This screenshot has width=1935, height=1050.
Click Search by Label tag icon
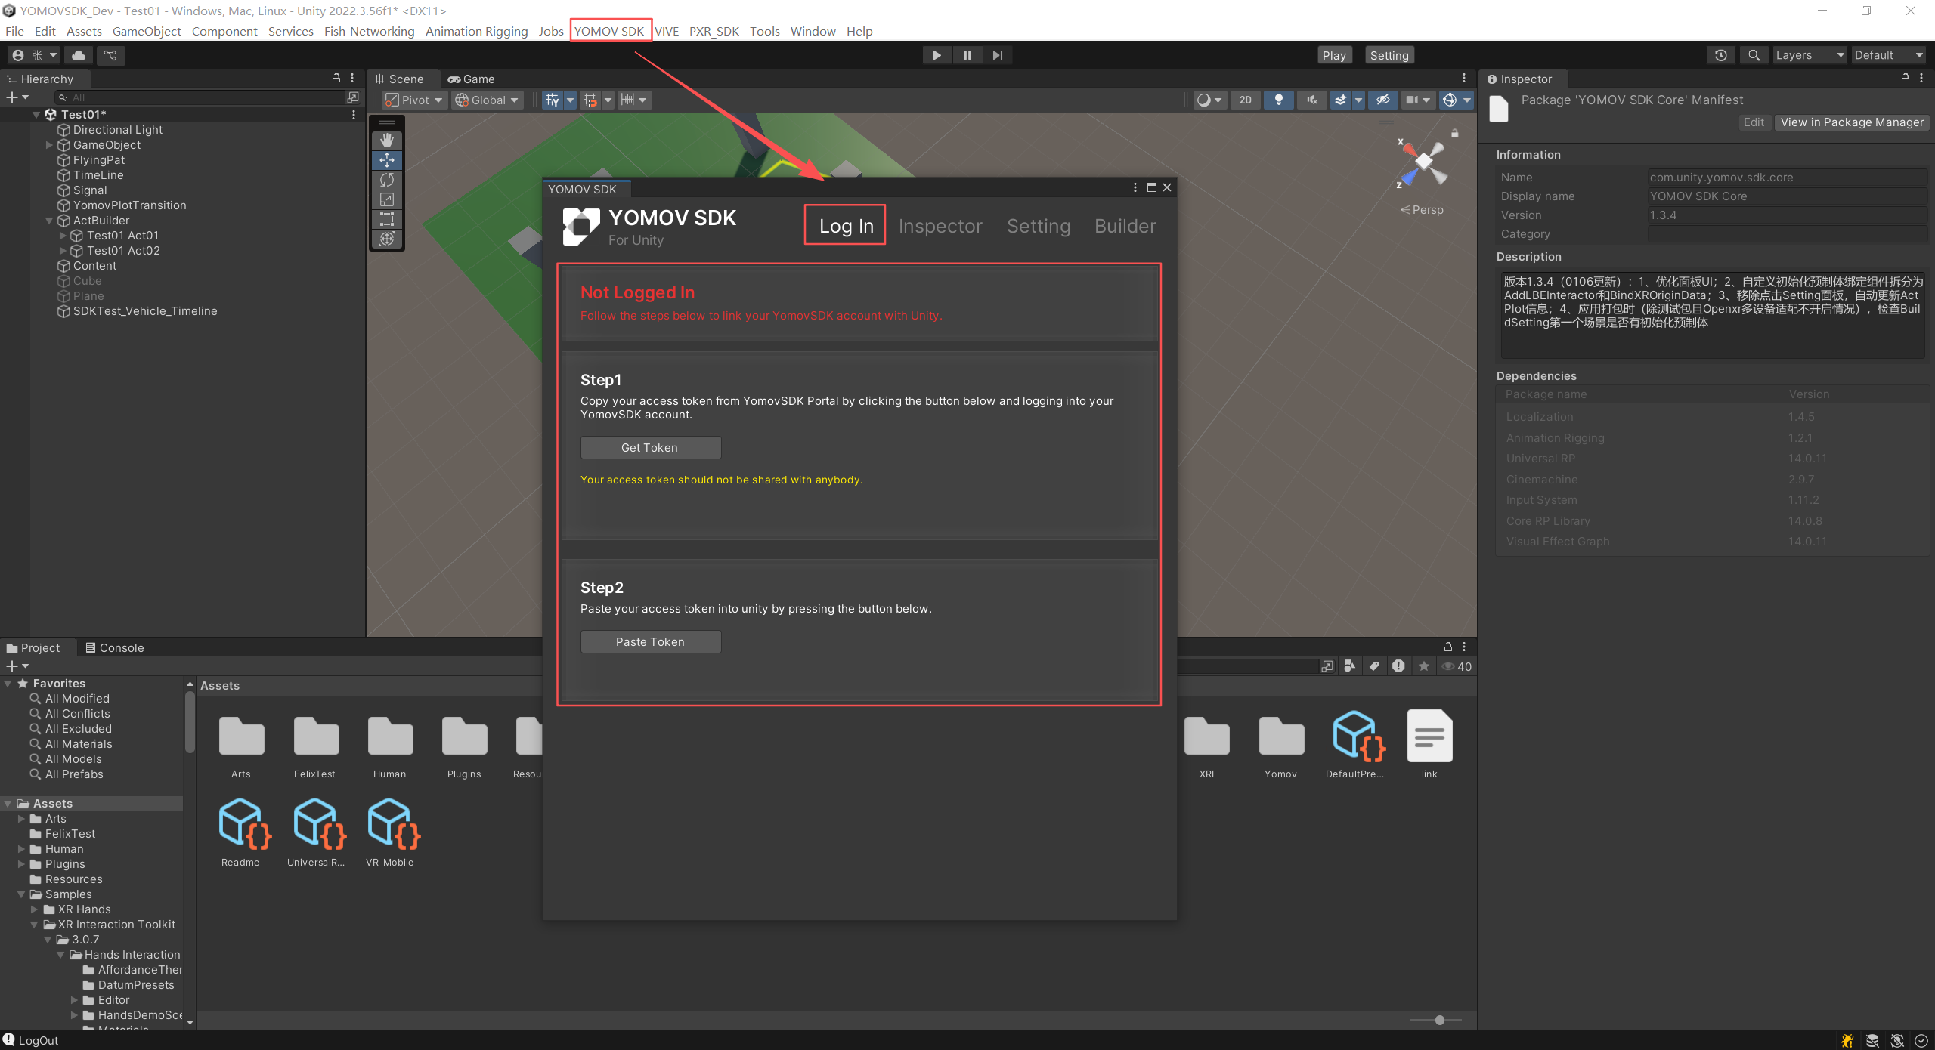click(x=1374, y=666)
